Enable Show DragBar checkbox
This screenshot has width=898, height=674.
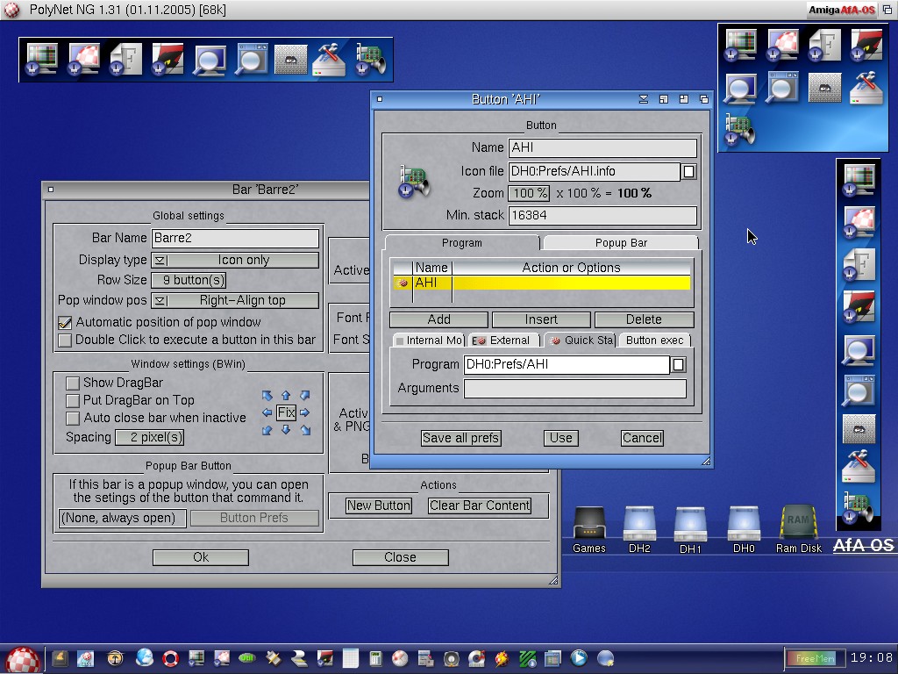pos(73,383)
